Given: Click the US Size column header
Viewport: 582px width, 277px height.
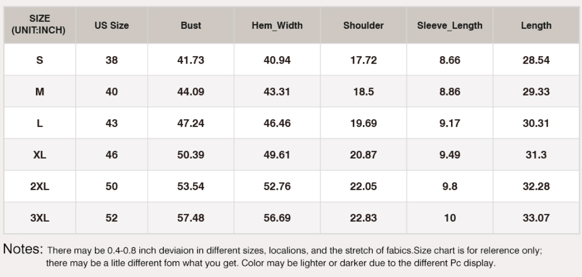Looking at the screenshot, I should point(112,25).
